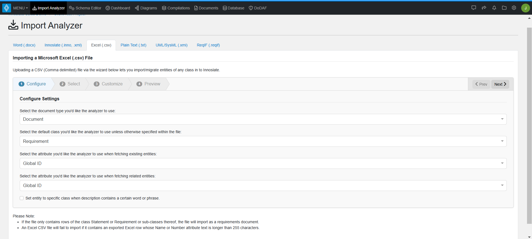This screenshot has width=532, height=239.
Task: Switch to UML/SysML (.xmi) tab
Action: (x=172, y=45)
